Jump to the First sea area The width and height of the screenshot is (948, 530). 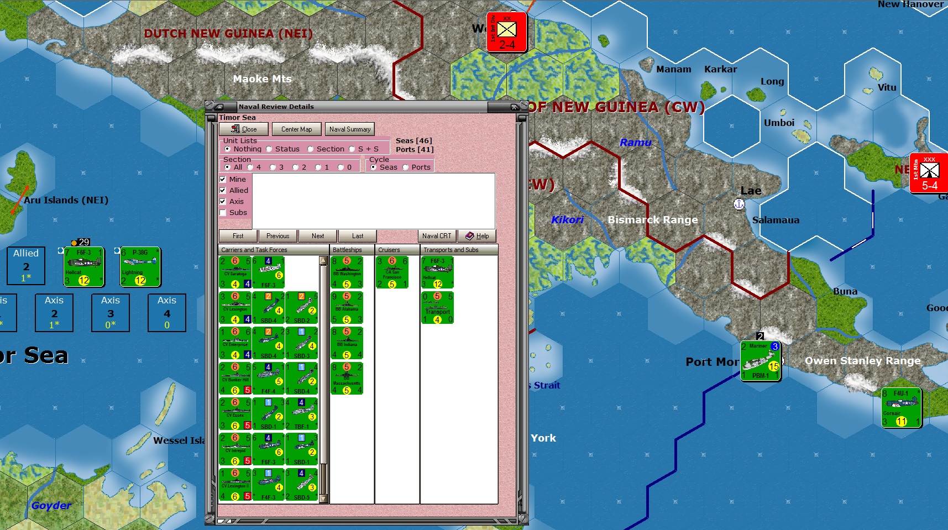(x=238, y=236)
